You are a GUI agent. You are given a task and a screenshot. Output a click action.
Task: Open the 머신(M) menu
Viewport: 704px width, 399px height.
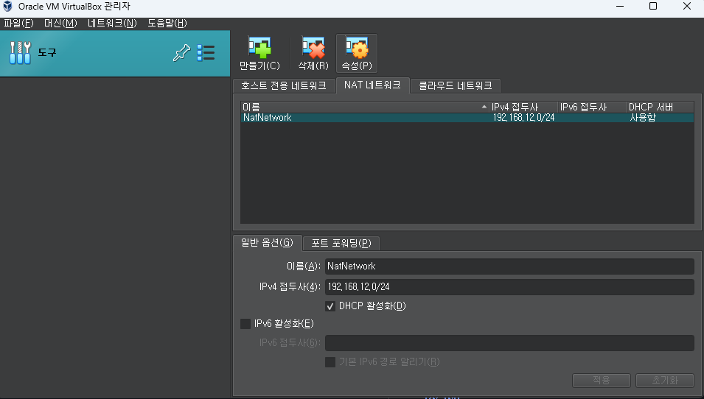[x=60, y=24]
